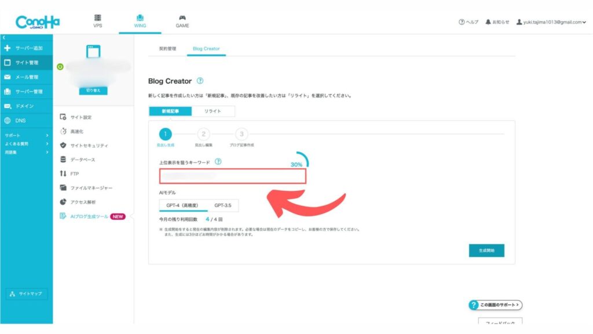Click the 生成開始 button
The image size is (593, 334).
tap(486, 251)
